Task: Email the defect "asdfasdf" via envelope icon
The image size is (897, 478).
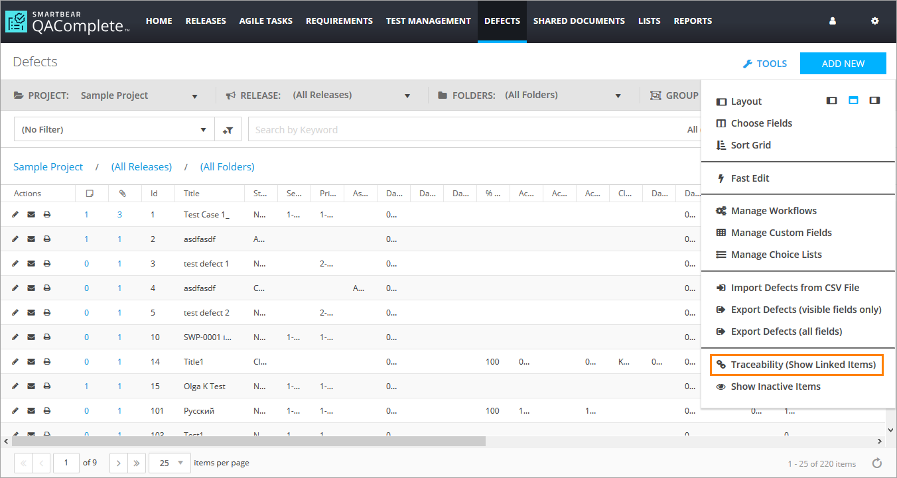Action: tap(31, 239)
